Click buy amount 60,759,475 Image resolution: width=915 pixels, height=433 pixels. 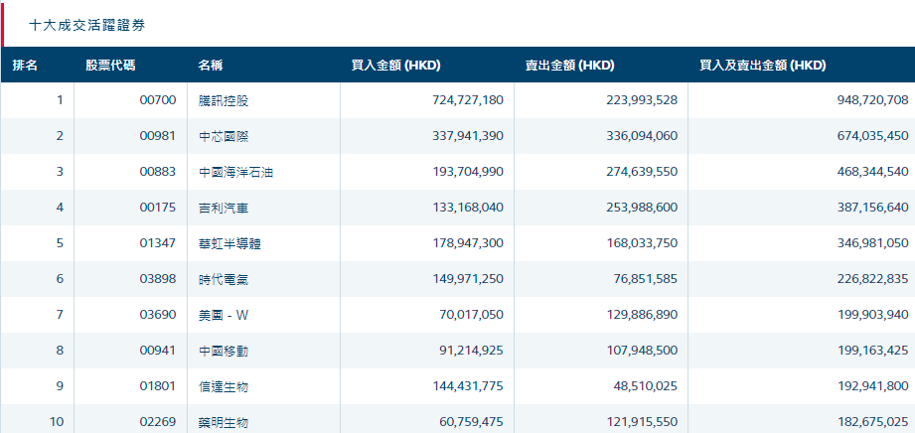(x=472, y=421)
